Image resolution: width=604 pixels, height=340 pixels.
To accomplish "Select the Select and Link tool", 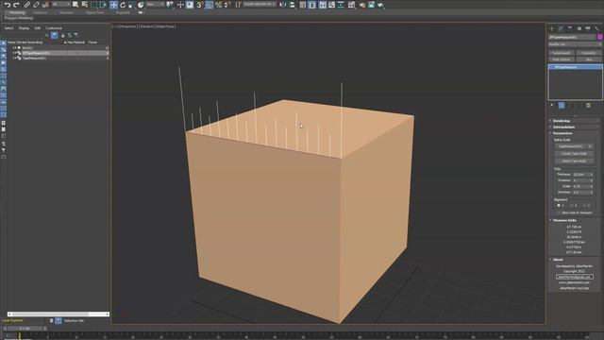I will [27, 5].
